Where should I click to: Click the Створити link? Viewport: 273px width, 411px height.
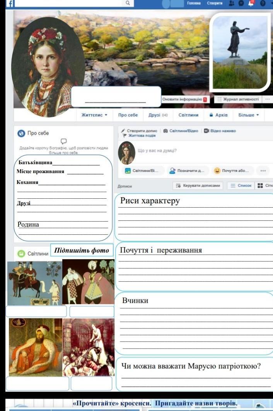pyautogui.click(x=215, y=3)
